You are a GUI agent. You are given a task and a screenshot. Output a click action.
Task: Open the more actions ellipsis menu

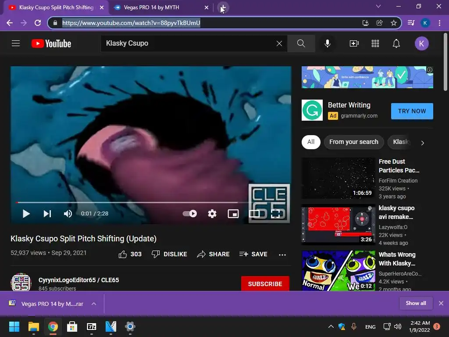pyautogui.click(x=282, y=255)
